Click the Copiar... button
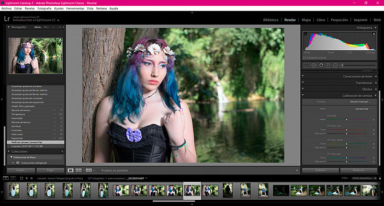The image size is (384, 206). coord(21,170)
